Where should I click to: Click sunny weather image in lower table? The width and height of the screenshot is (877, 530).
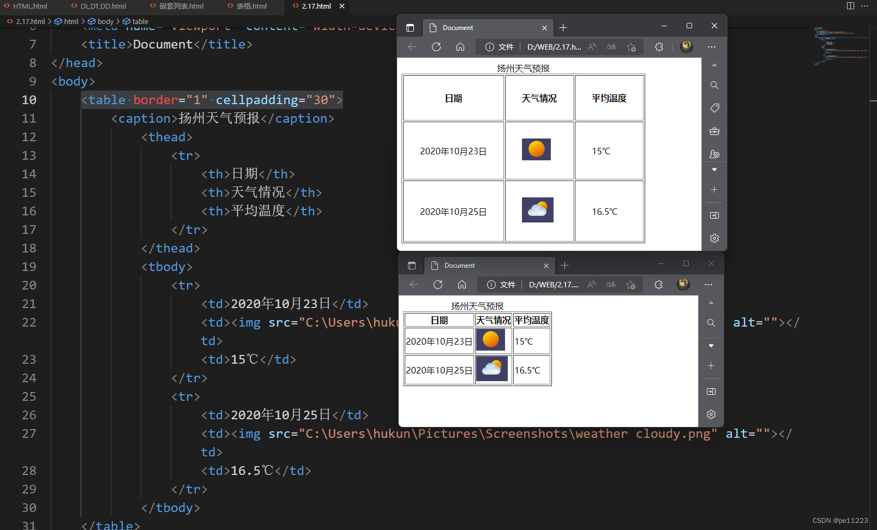(490, 340)
